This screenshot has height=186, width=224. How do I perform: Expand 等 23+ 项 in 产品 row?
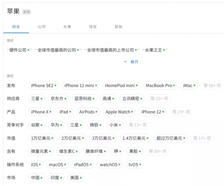[181, 112]
